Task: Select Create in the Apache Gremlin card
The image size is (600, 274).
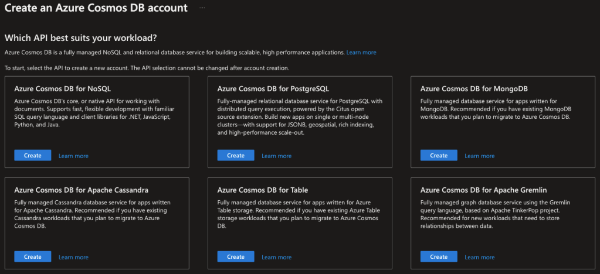Action: pyautogui.click(x=439, y=257)
